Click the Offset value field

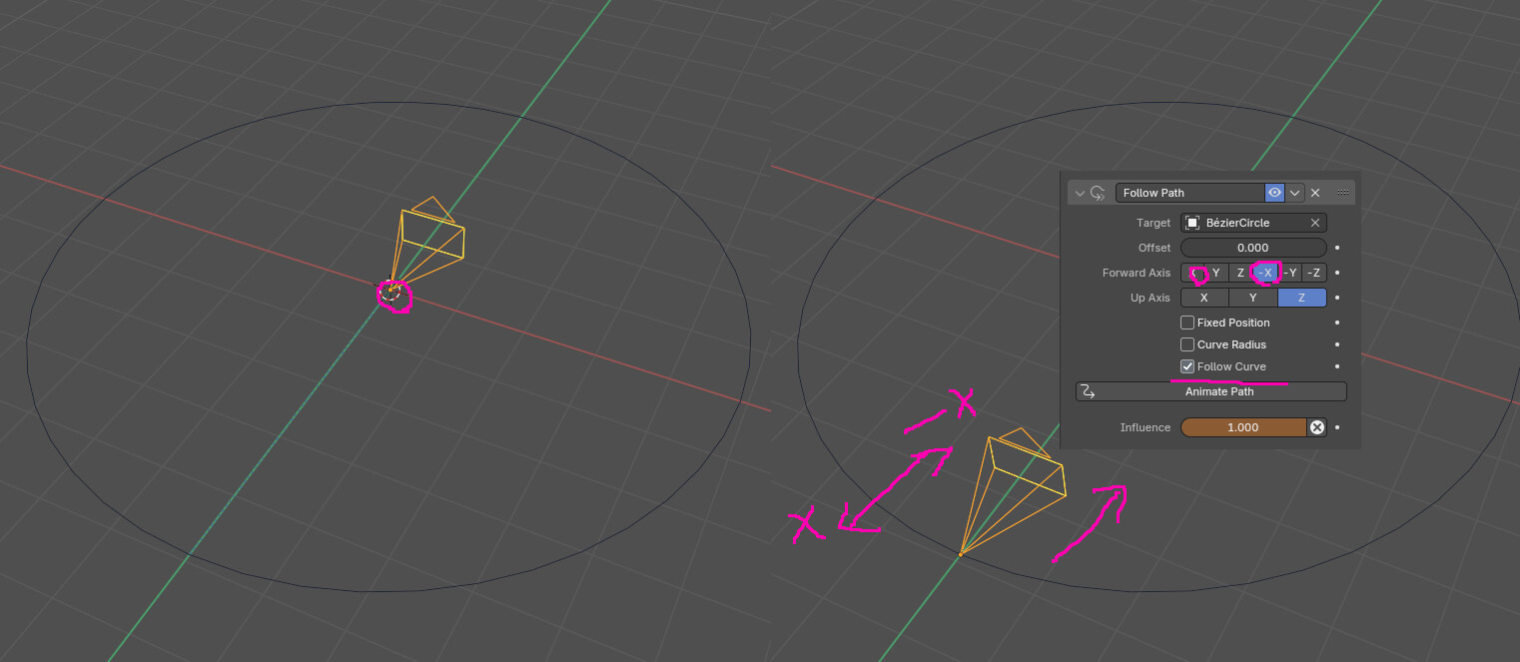1253,248
